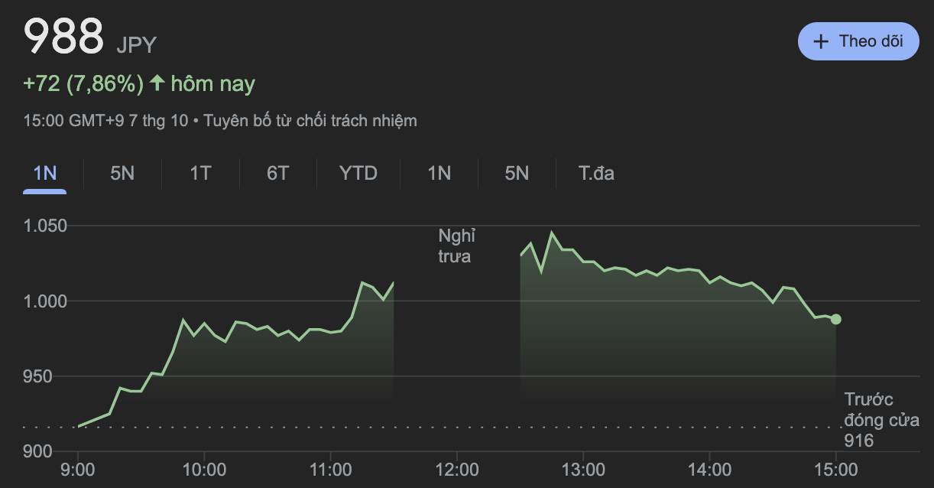Click the green up arrow before hôm nay
This screenshot has width=934, height=488.
157,83
